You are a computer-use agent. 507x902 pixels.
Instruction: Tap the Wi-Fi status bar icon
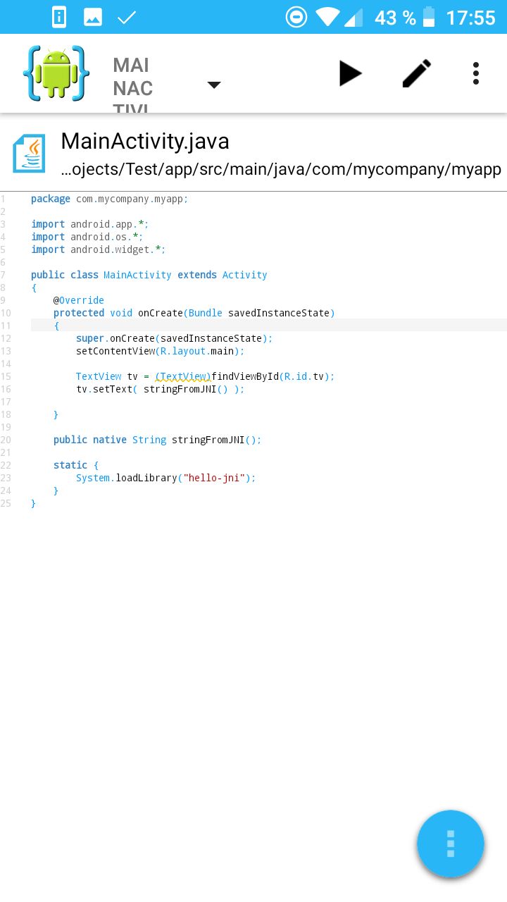(x=327, y=17)
